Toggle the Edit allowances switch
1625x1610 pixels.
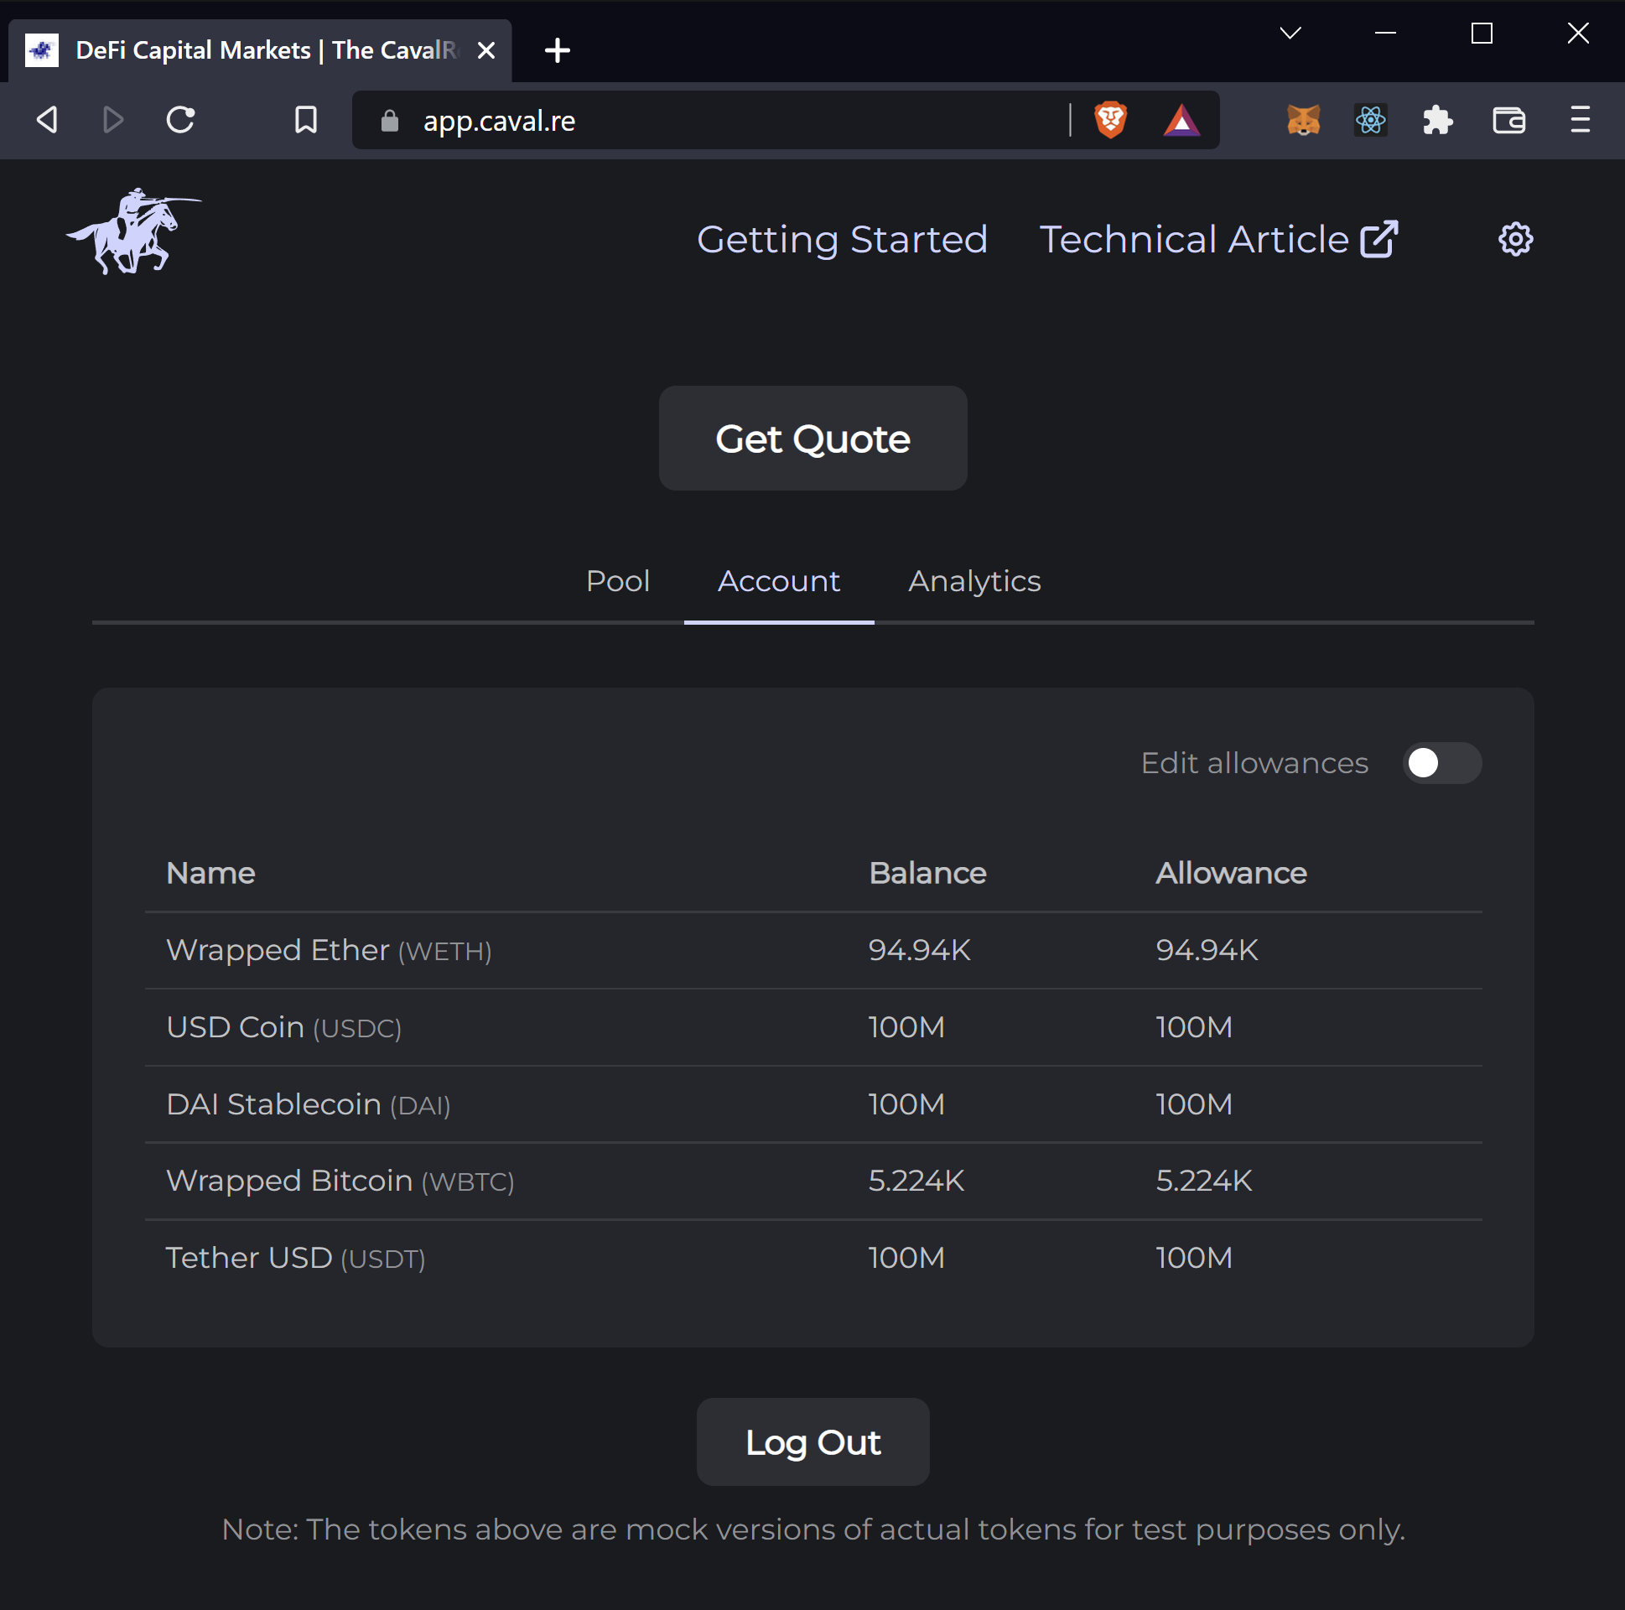1441,763
